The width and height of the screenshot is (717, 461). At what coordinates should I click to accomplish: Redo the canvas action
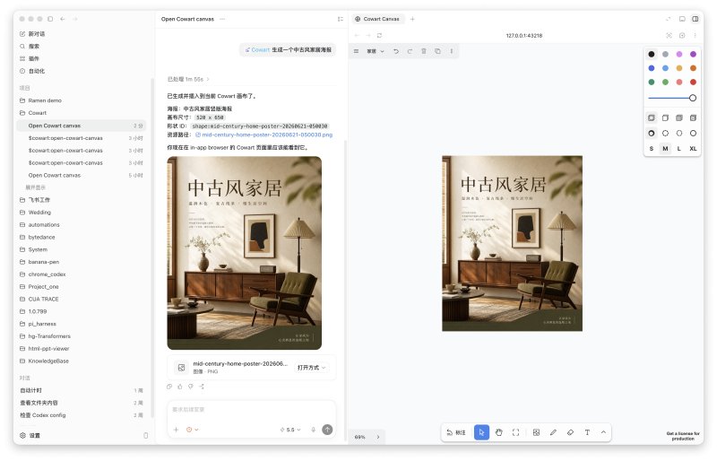click(x=410, y=51)
